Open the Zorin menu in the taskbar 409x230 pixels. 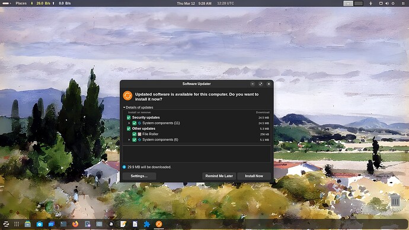point(6,224)
